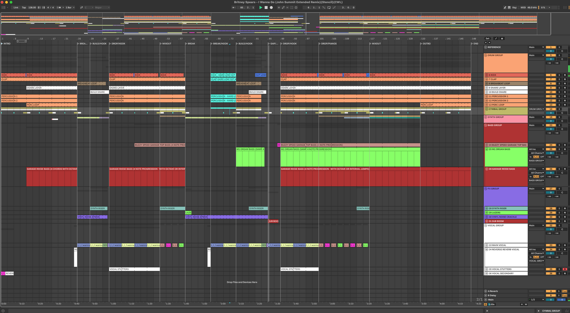The width and height of the screenshot is (570, 313).
Task: Open the 1 Bar quantization dropdown
Action: click(x=70, y=8)
